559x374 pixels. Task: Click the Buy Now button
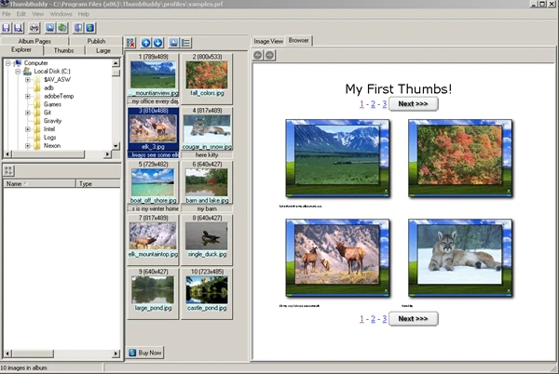[x=145, y=353]
